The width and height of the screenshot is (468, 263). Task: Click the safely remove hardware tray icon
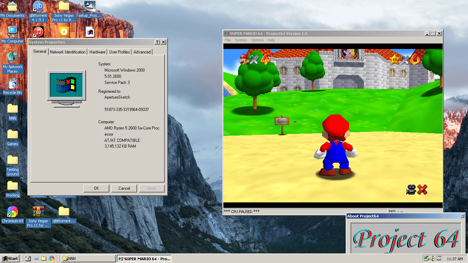tap(426, 259)
